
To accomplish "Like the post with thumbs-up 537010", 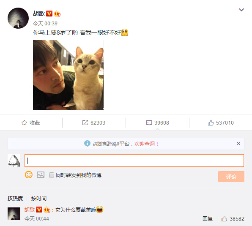I will (211, 123).
